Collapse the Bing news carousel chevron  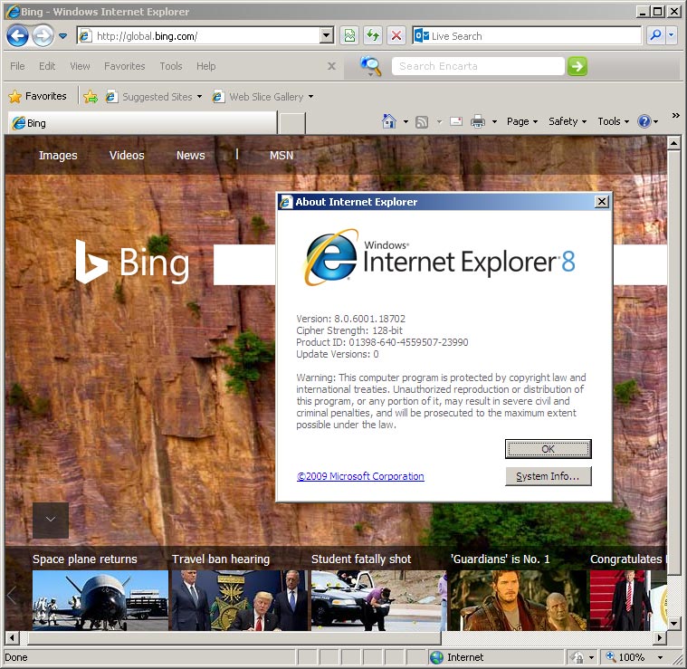[51, 520]
